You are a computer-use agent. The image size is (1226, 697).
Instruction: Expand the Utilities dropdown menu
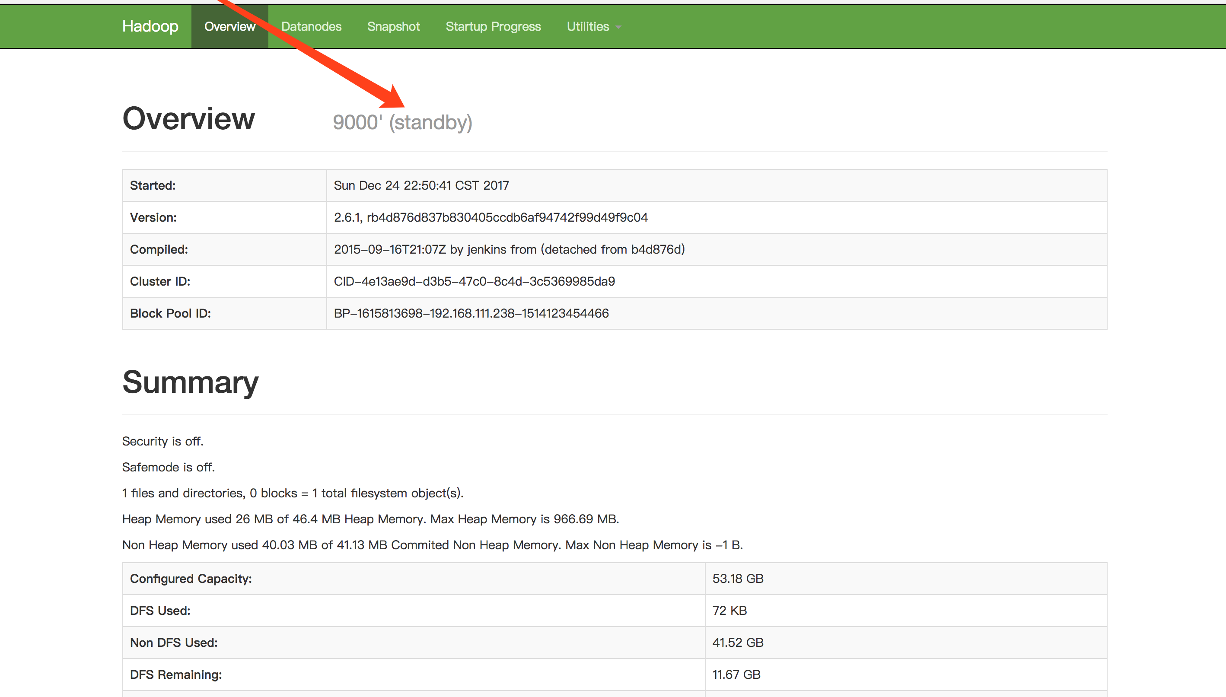click(x=588, y=26)
